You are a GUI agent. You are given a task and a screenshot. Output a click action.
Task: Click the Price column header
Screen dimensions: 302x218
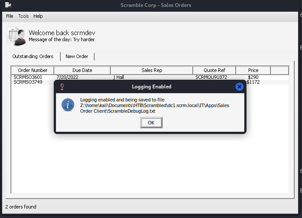[x=253, y=70]
